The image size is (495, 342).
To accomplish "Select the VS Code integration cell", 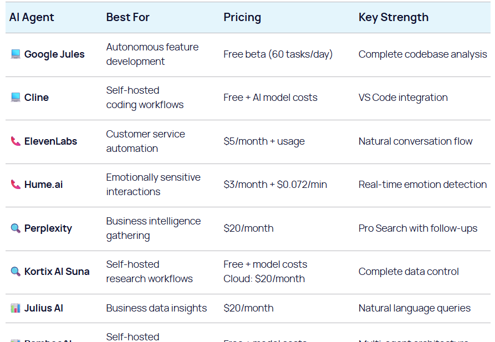I will coord(403,98).
